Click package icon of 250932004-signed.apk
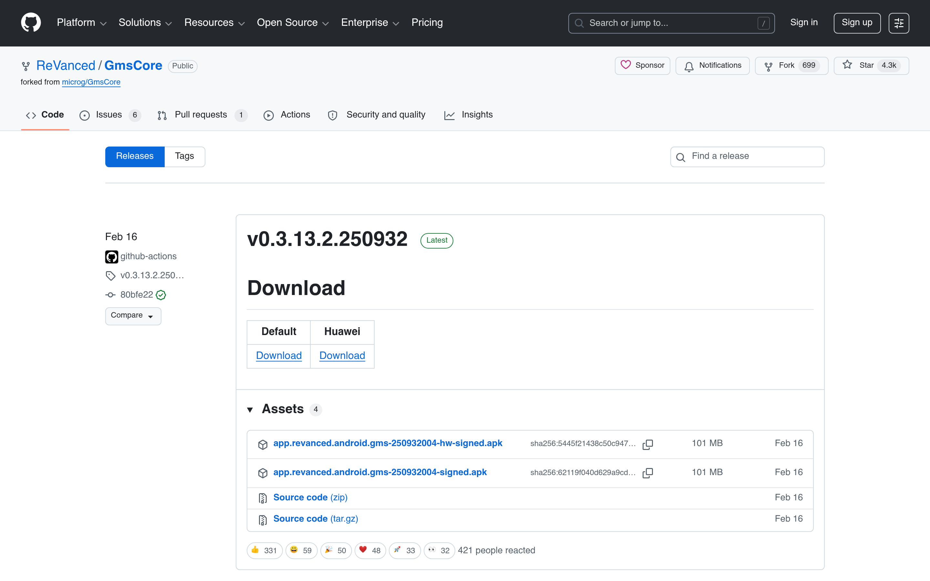This screenshot has width=930, height=581. click(x=263, y=474)
